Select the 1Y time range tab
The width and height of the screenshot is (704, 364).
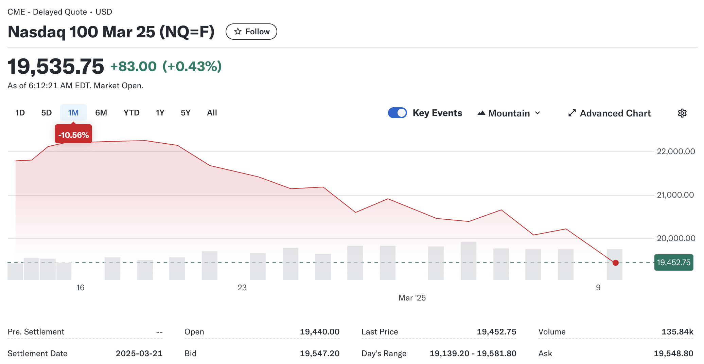point(160,113)
